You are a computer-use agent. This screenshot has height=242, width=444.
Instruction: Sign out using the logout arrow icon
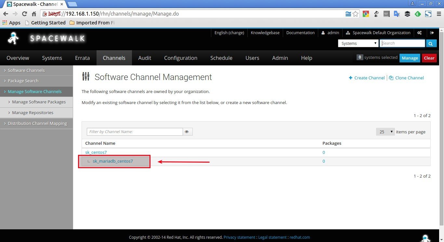point(432,33)
